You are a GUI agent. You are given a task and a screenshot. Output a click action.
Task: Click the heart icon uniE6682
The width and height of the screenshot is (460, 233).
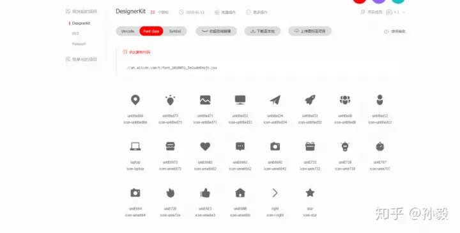205,146
